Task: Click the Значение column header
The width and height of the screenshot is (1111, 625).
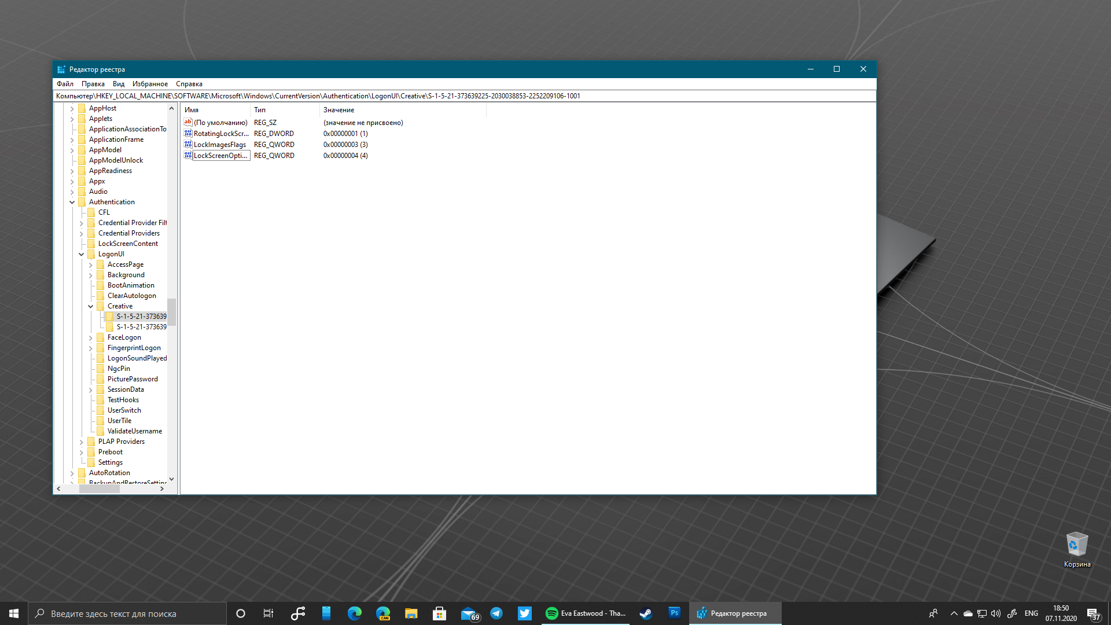Action: [x=403, y=110]
